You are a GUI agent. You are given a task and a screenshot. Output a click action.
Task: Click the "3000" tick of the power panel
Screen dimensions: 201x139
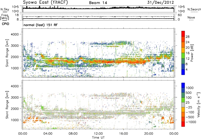15,46
